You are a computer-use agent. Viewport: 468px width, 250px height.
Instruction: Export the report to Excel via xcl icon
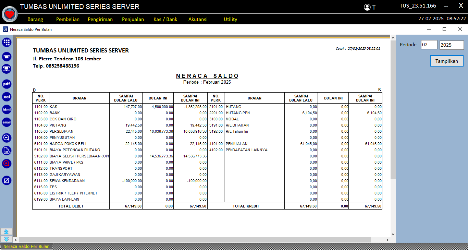[7, 97]
